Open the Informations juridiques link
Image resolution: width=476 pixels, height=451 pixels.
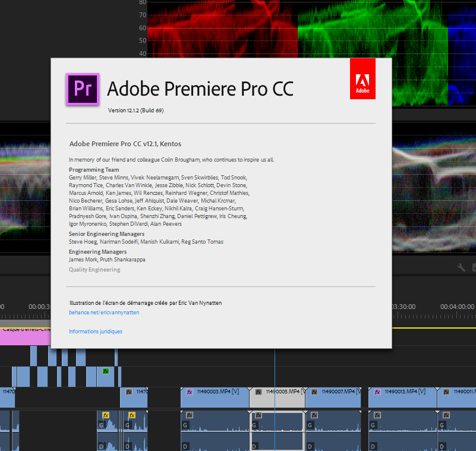tap(96, 331)
